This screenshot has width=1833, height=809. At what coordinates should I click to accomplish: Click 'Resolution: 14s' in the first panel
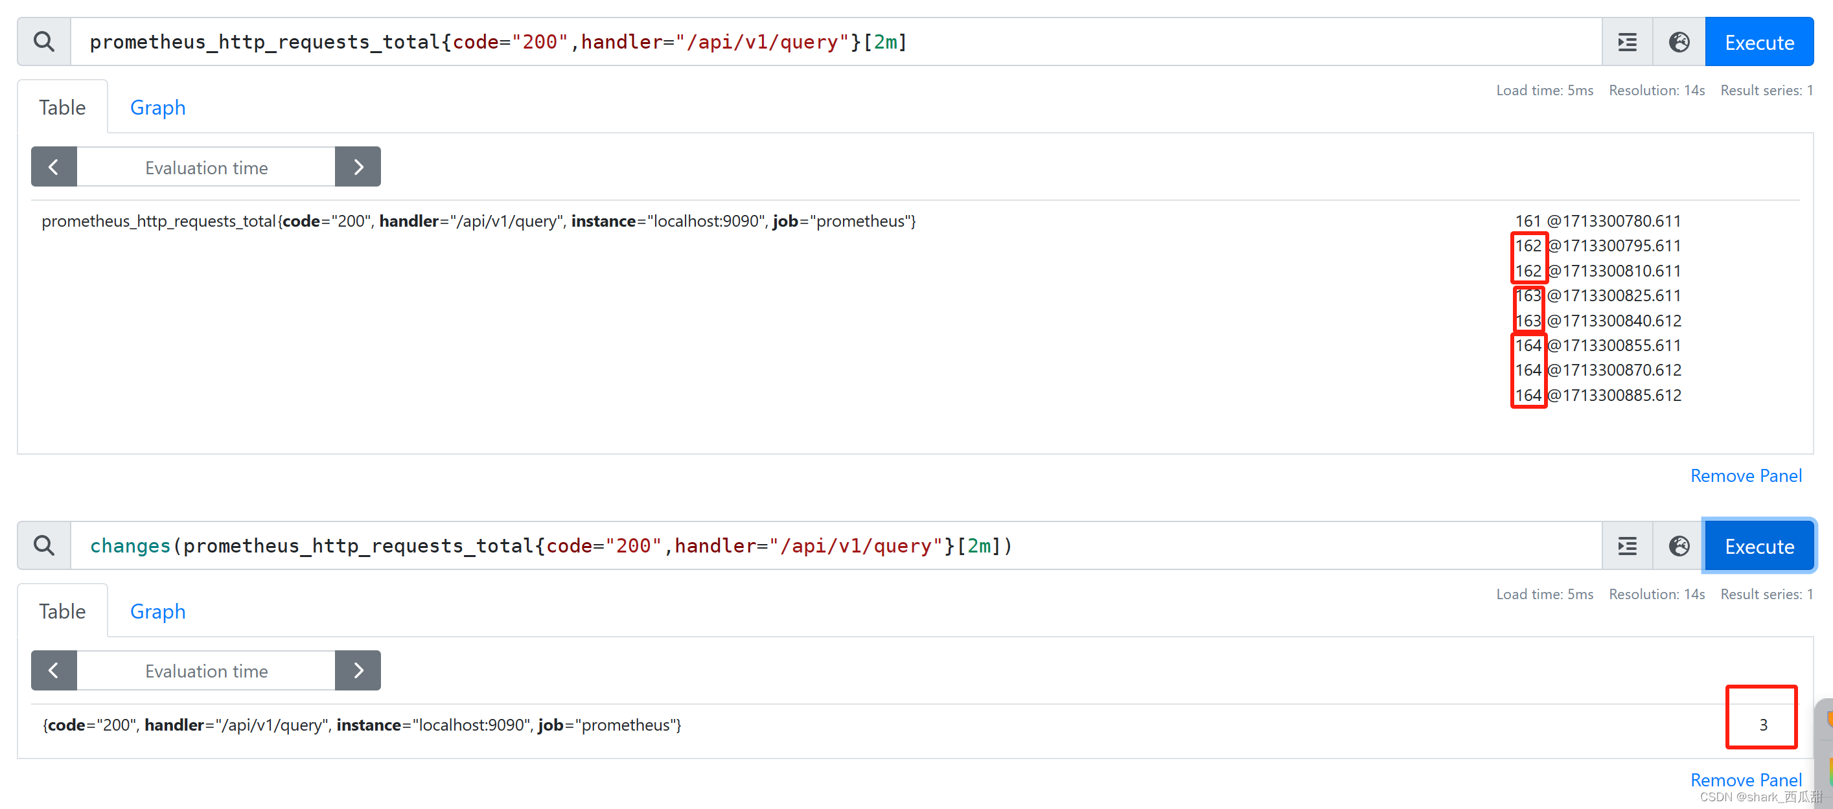tap(1657, 91)
